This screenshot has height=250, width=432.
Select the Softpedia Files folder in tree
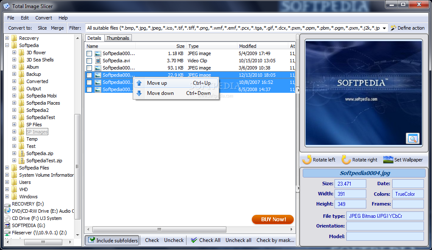pos(34,168)
